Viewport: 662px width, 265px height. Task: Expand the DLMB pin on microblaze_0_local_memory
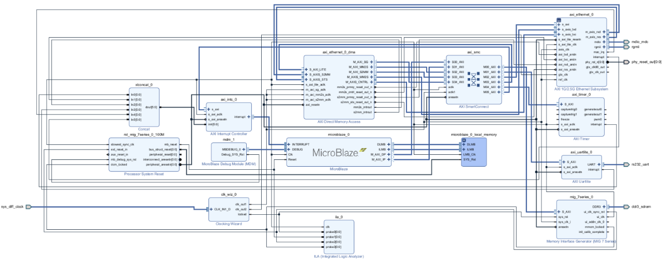click(x=464, y=144)
